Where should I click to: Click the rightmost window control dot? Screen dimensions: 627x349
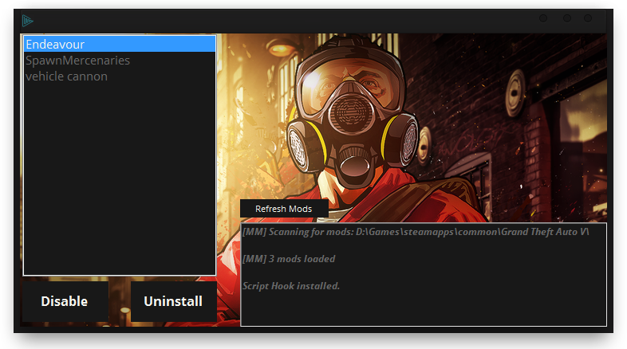588,18
